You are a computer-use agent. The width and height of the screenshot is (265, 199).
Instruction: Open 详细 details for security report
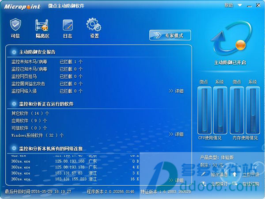point(176,91)
